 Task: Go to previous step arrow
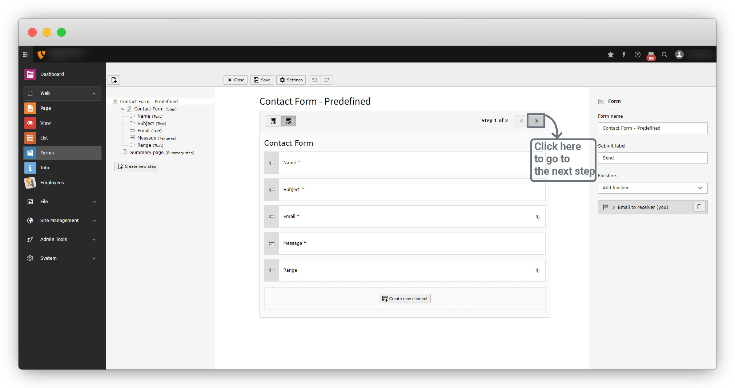(521, 121)
